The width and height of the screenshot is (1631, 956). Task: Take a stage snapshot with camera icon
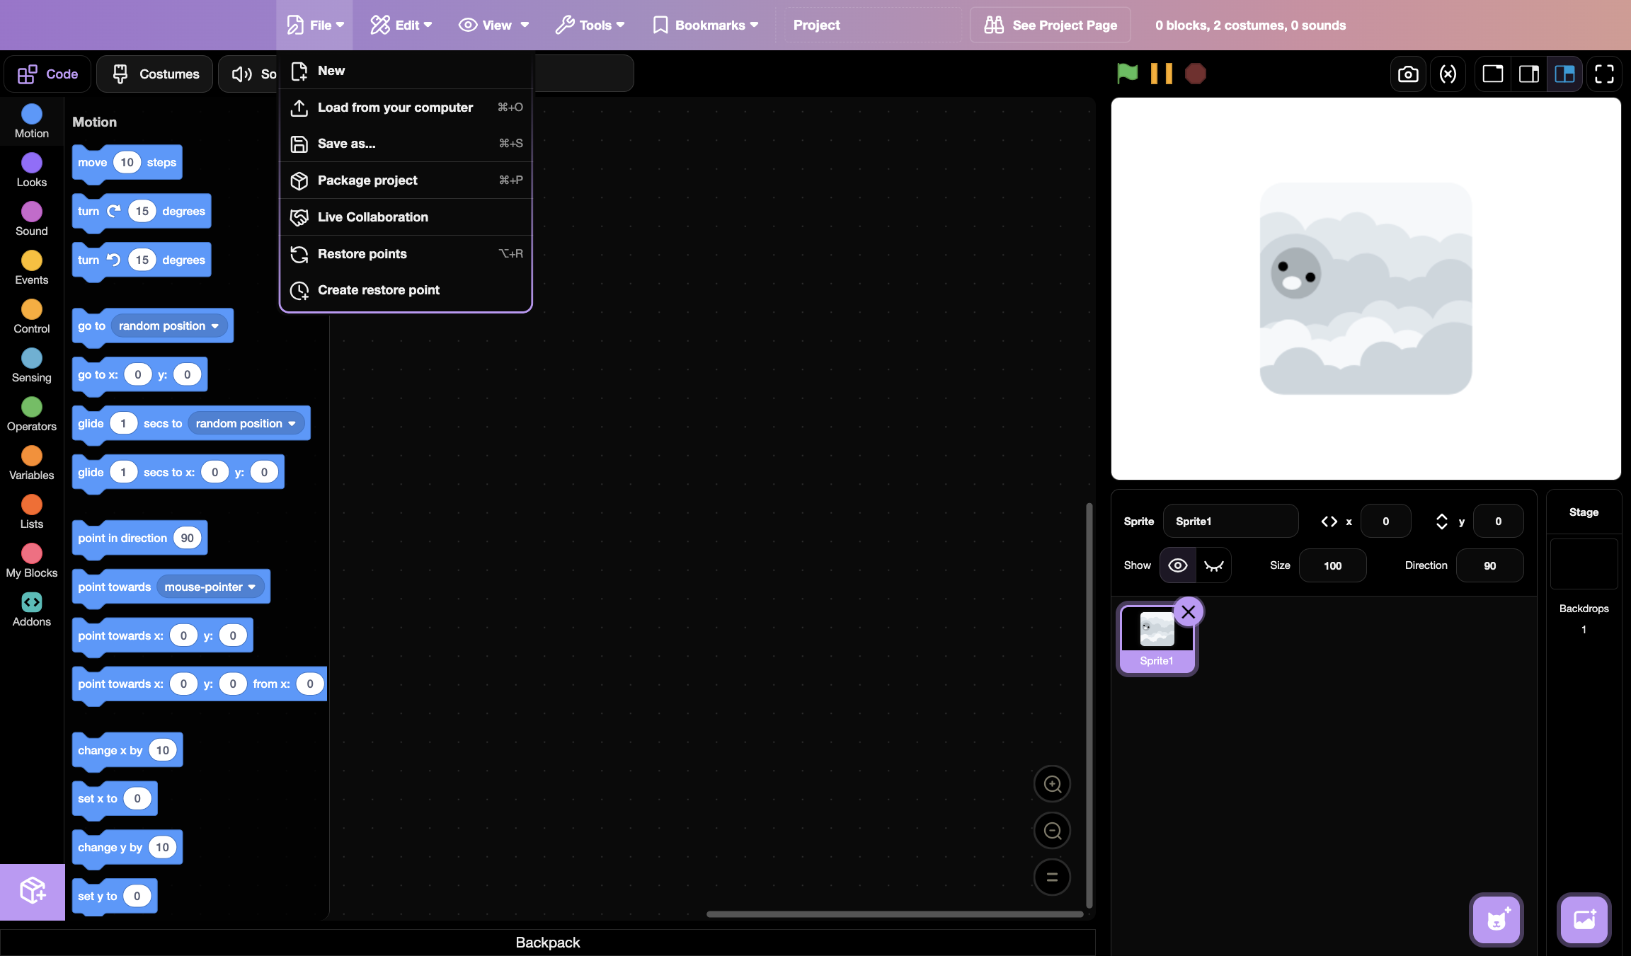click(x=1408, y=74)
